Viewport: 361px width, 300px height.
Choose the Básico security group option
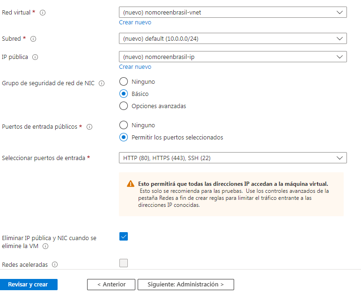pos(124,94)
